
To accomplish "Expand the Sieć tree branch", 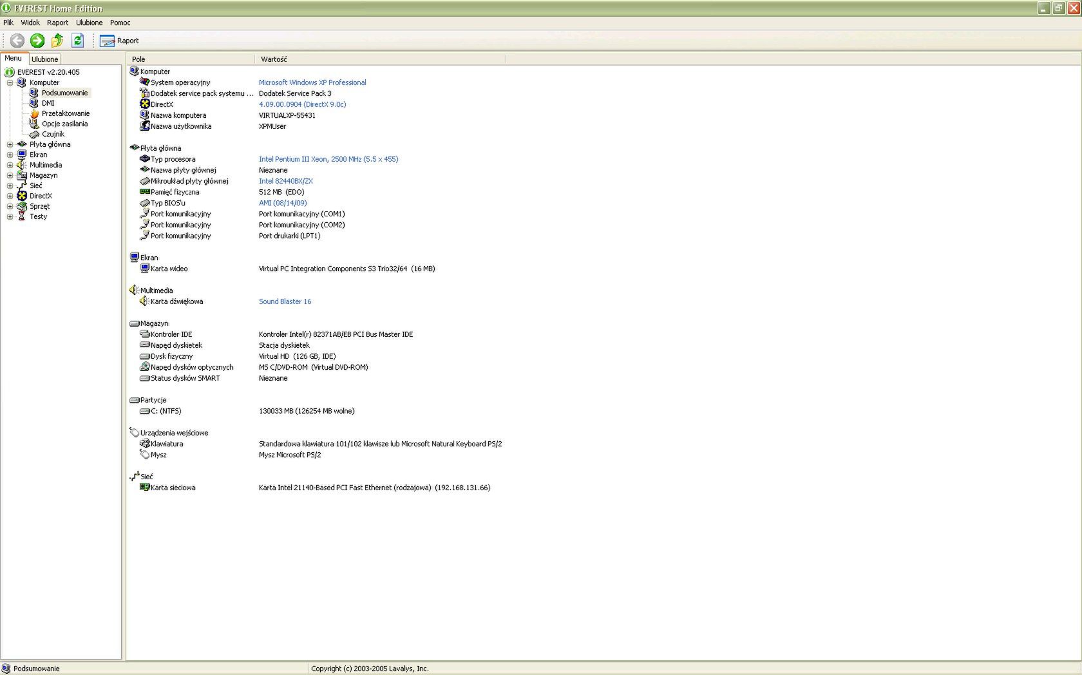I will tap(10, 185).
